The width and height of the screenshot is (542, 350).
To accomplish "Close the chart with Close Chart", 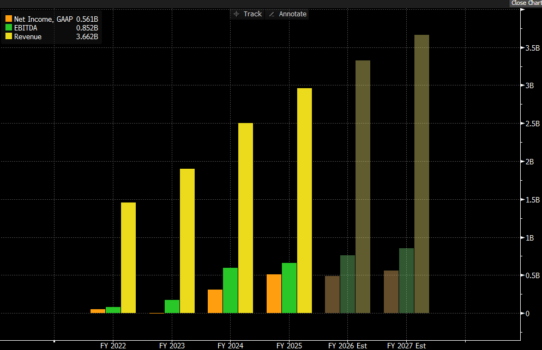I will [526, 3].
